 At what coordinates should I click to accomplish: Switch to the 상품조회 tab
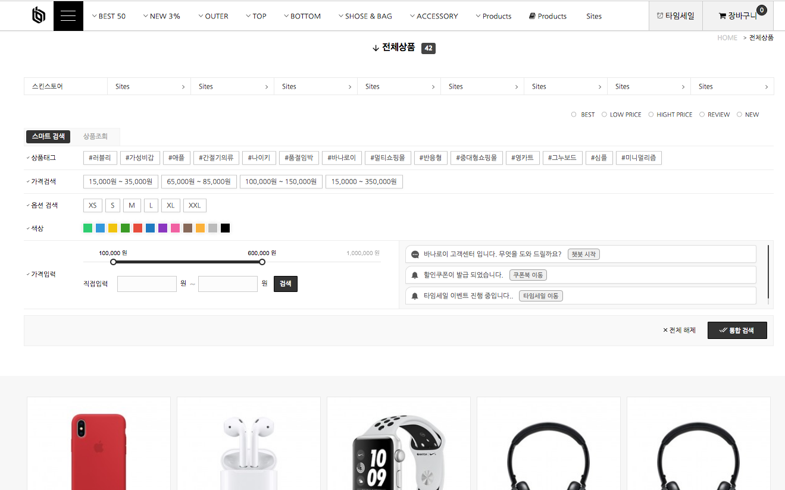95,137
